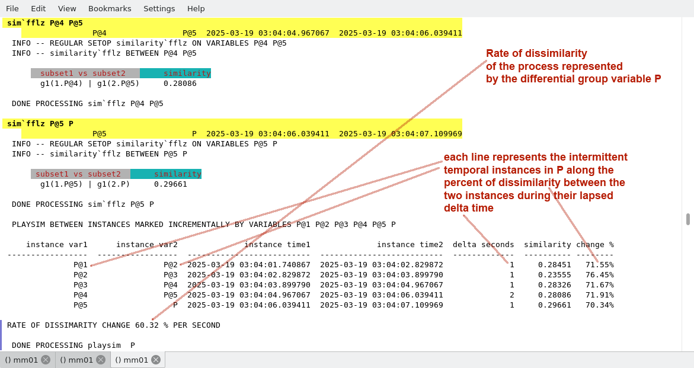The width and height of the screenshot is (694, 368).
Task: Select the third mm01 tab
Action: click(x=132, y=360)
